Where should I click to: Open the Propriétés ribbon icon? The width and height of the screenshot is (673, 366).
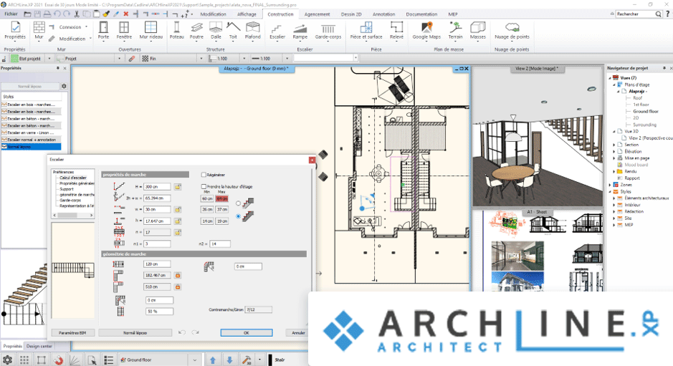(x=15, y=31)
